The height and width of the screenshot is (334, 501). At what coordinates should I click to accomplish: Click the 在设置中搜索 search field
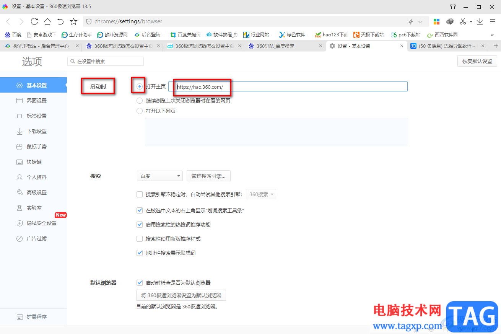106,61
